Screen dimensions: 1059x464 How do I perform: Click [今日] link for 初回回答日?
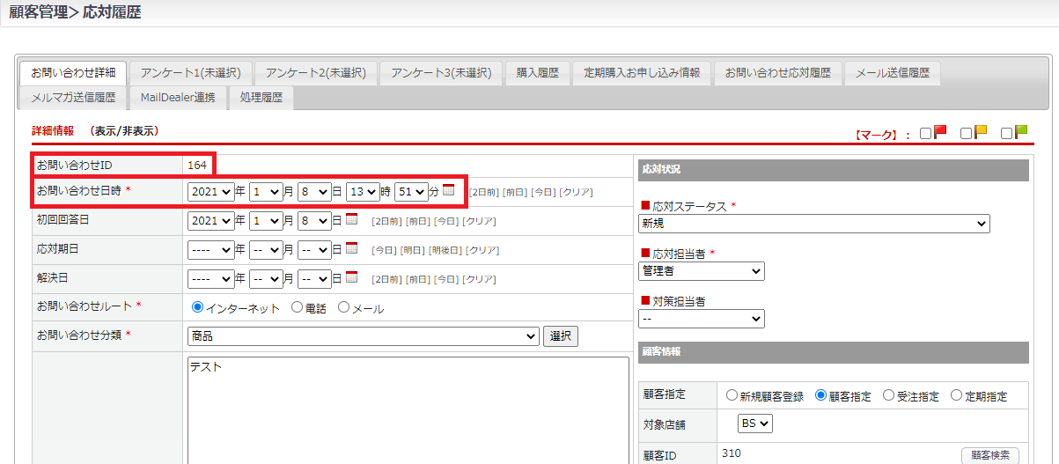(x=447, y=221)
